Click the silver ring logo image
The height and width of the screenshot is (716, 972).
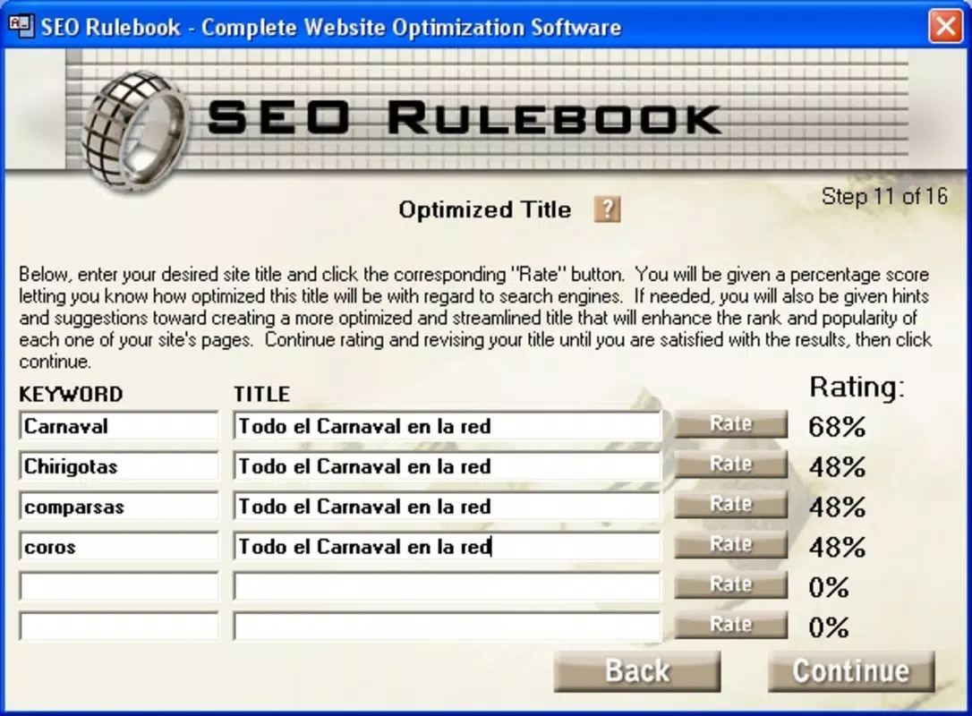pos(135,130)
